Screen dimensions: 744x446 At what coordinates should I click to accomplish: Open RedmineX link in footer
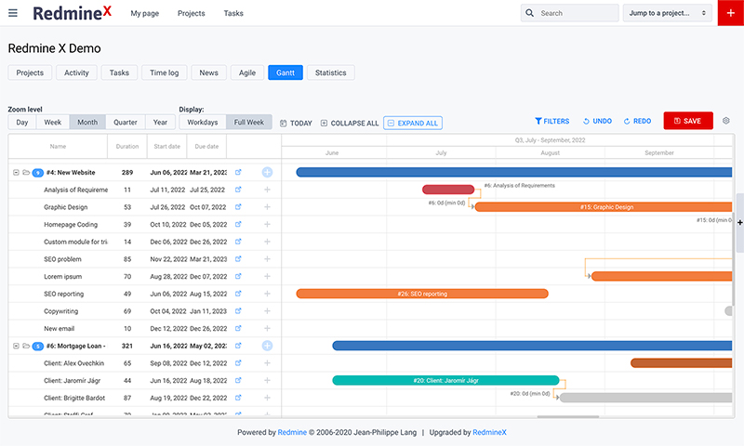point(490,432)
